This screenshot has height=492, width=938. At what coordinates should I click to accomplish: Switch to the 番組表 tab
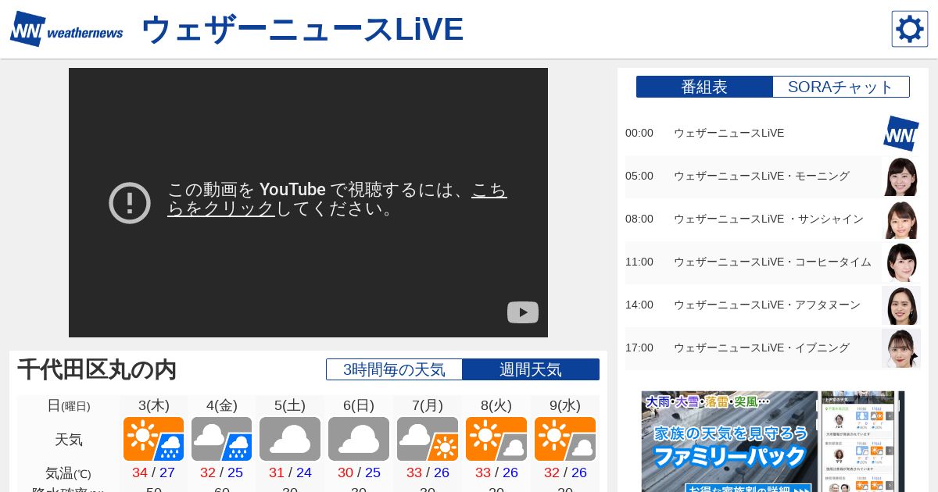704,87
